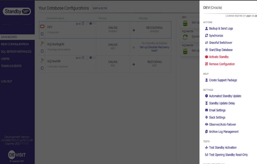The image size is (257, 164).
Task: Click the Backup & Send Logs link
Action: pyautogui.click(x=221, y=28)
